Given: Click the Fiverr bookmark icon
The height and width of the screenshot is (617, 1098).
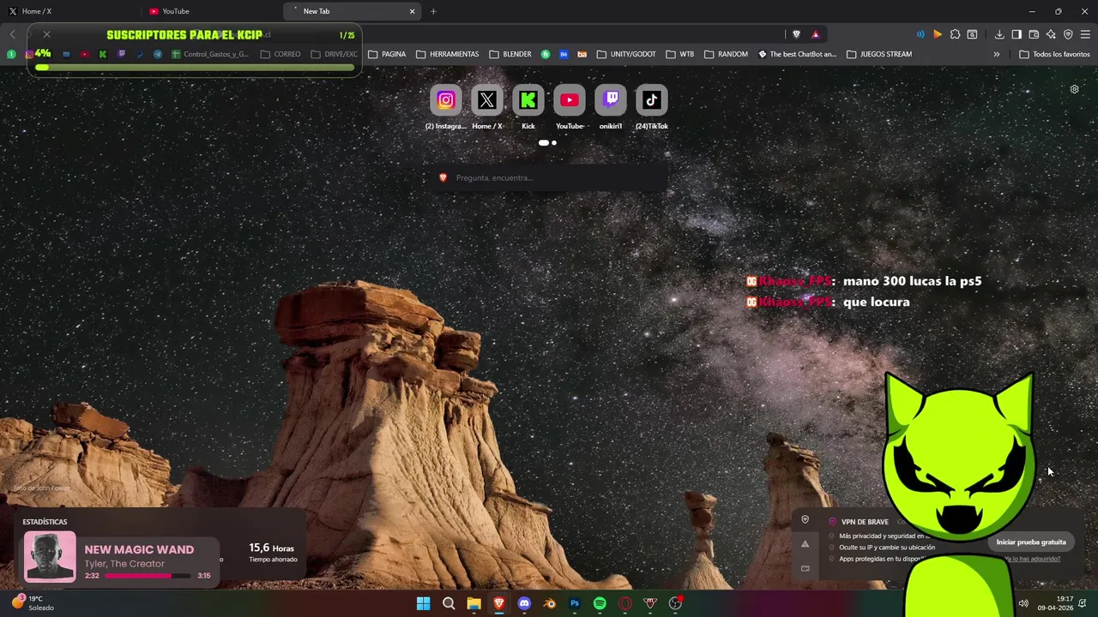Looking at the screenshot, I should click(x=546, y=54).
